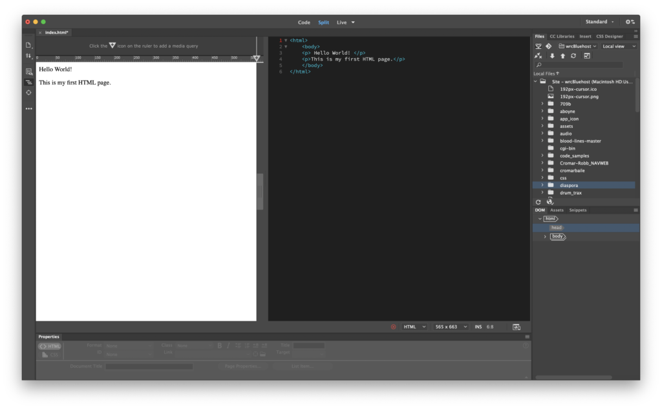The height and width of the screenshot is (409, 662).
Task: Select the diaspora folder in Files
Action: (569, 185)
